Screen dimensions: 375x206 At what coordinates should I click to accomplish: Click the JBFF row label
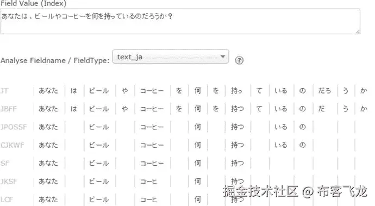(9, 109)
